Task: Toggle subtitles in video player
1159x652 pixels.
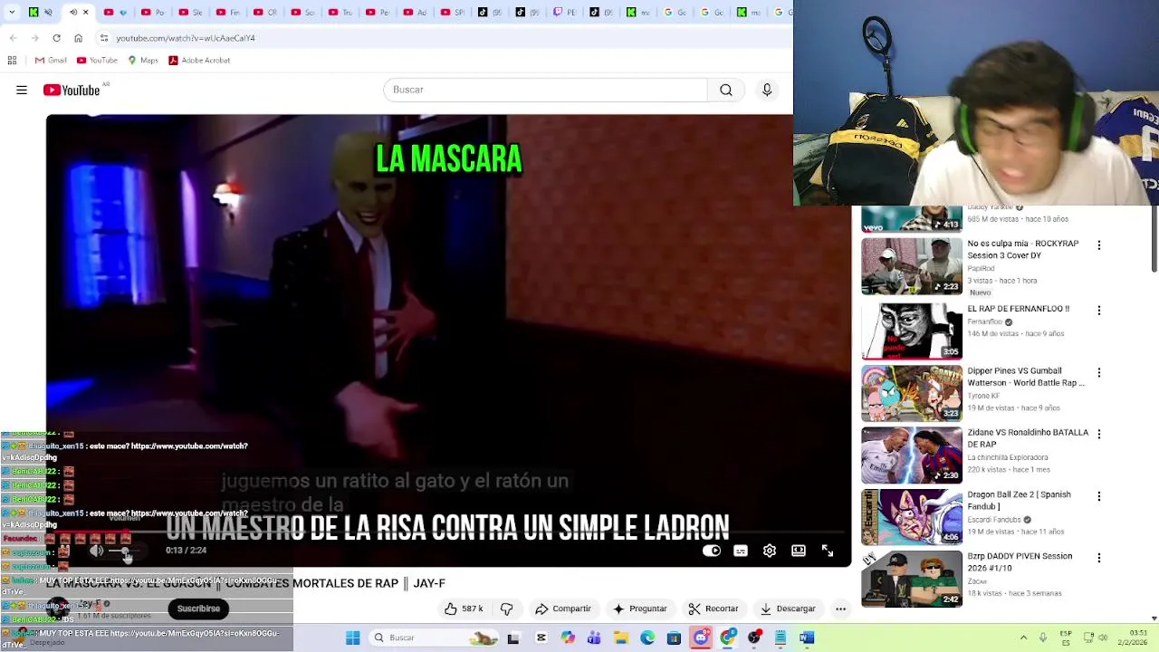Action: coord(741,551)
